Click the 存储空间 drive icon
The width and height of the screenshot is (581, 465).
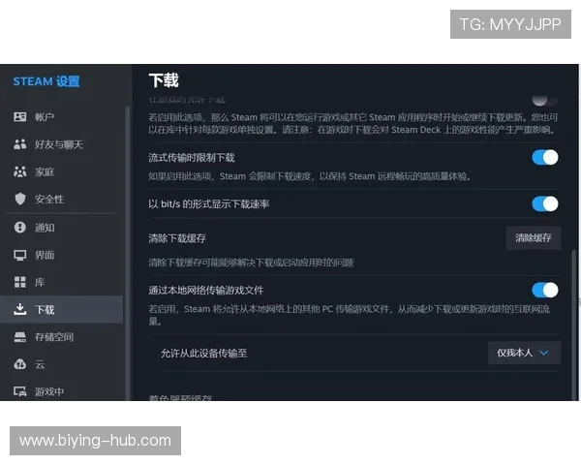click(x=19, y=337)
